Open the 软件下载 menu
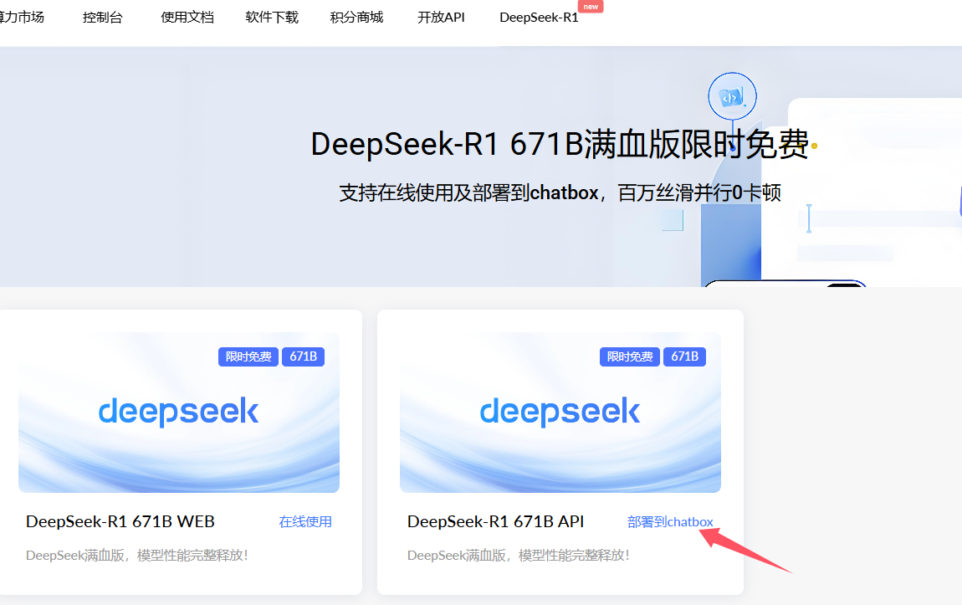Viewport: 962px width, 605px height. coord(271,16)
